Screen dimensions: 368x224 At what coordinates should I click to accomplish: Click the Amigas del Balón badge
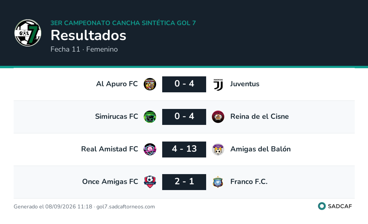tap(218, 149)
